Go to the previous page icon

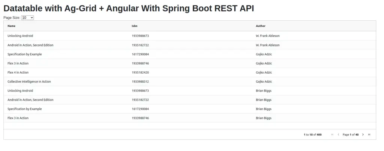(x=338, y=134)
